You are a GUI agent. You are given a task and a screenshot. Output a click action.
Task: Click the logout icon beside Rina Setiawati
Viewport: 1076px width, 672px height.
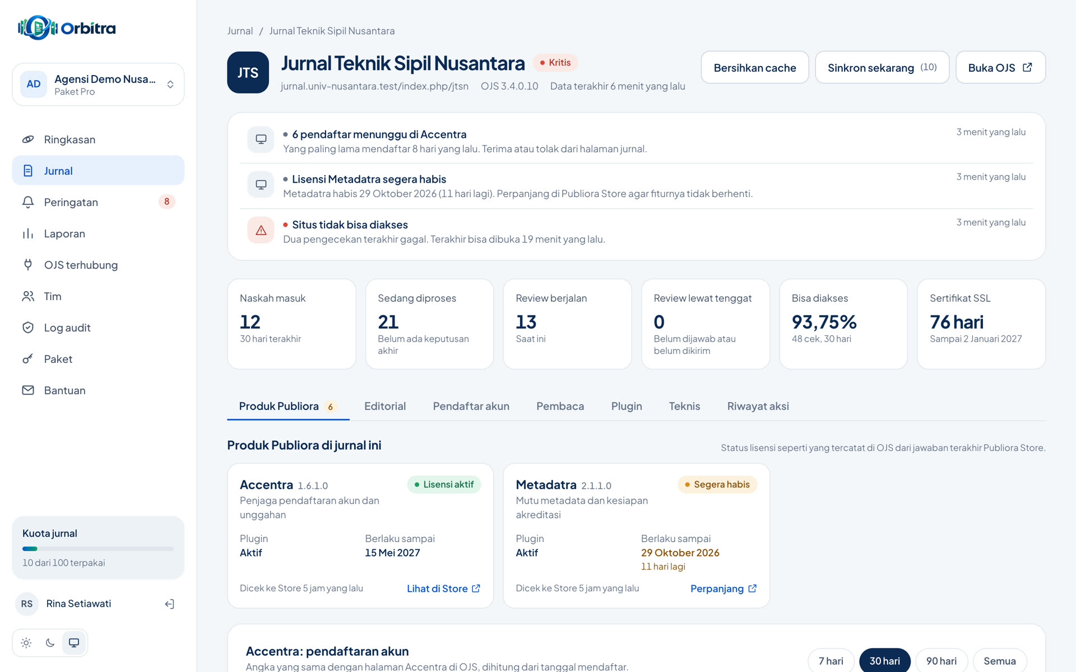pyautogui.click(x=170, y=604)
